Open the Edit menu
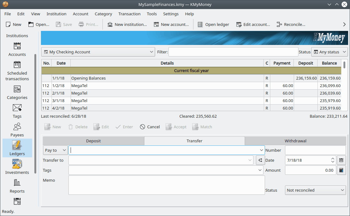The image size is (350, 216). [x=21, y=14]
